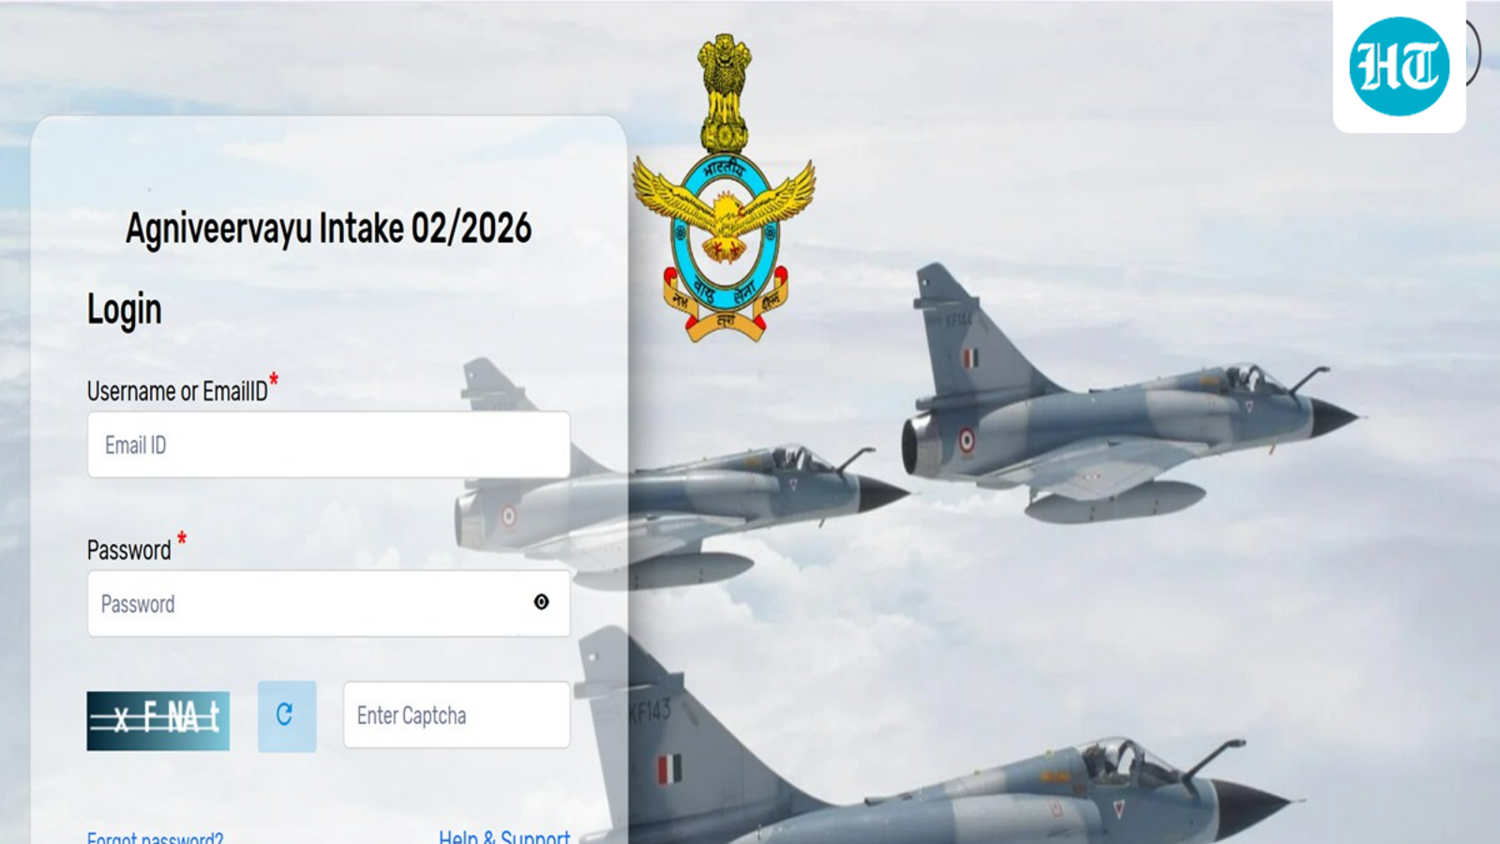Screen dimensions: 1500x844
Task: Click the Login heading text
Action: (125, 309)
